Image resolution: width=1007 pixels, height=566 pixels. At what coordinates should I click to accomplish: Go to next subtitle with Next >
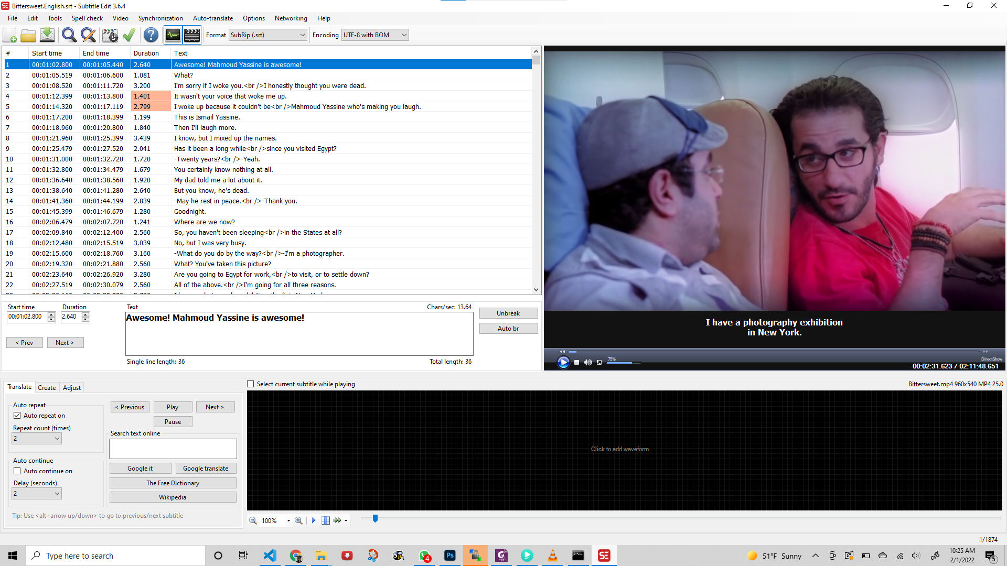point(65,343)
